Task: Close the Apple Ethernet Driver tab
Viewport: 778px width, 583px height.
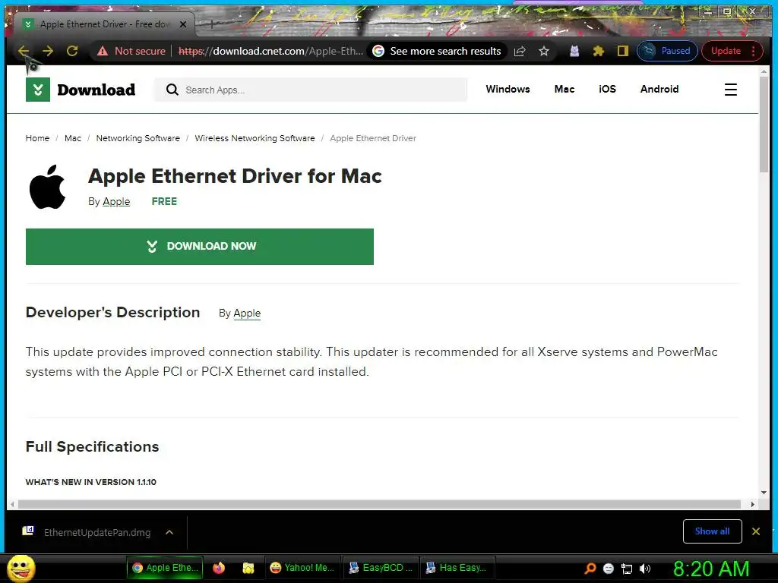Action: [183, 24]
